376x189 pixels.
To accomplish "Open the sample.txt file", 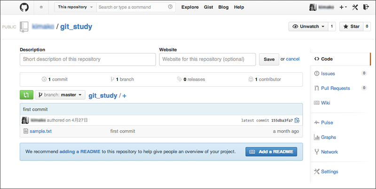I will coord(40,131).
